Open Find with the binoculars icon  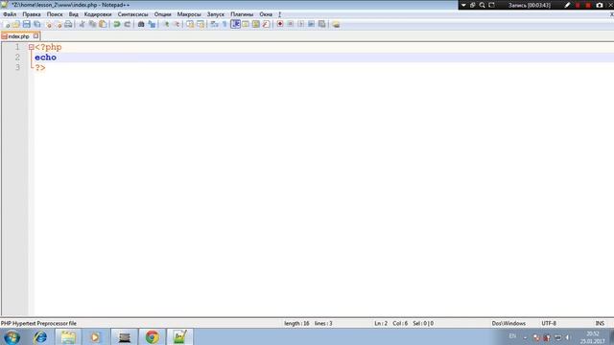(141, 24)
